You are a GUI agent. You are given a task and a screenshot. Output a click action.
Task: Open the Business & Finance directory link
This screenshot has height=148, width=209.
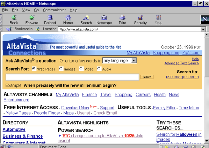[23, 136]
